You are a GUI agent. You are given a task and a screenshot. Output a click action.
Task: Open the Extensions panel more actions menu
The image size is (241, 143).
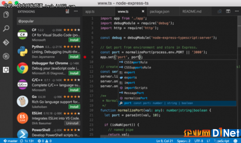76,11
